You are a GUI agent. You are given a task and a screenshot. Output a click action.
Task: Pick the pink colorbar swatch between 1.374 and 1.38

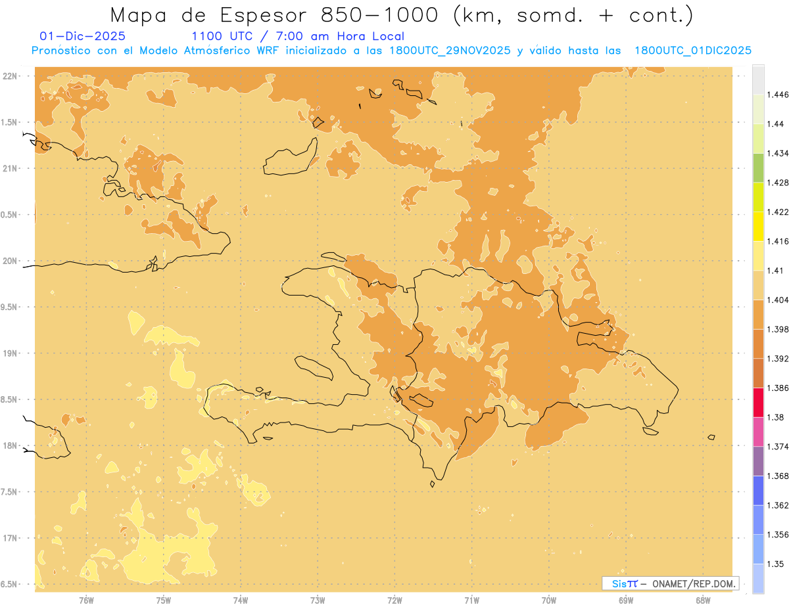click(x=758, y=432)
